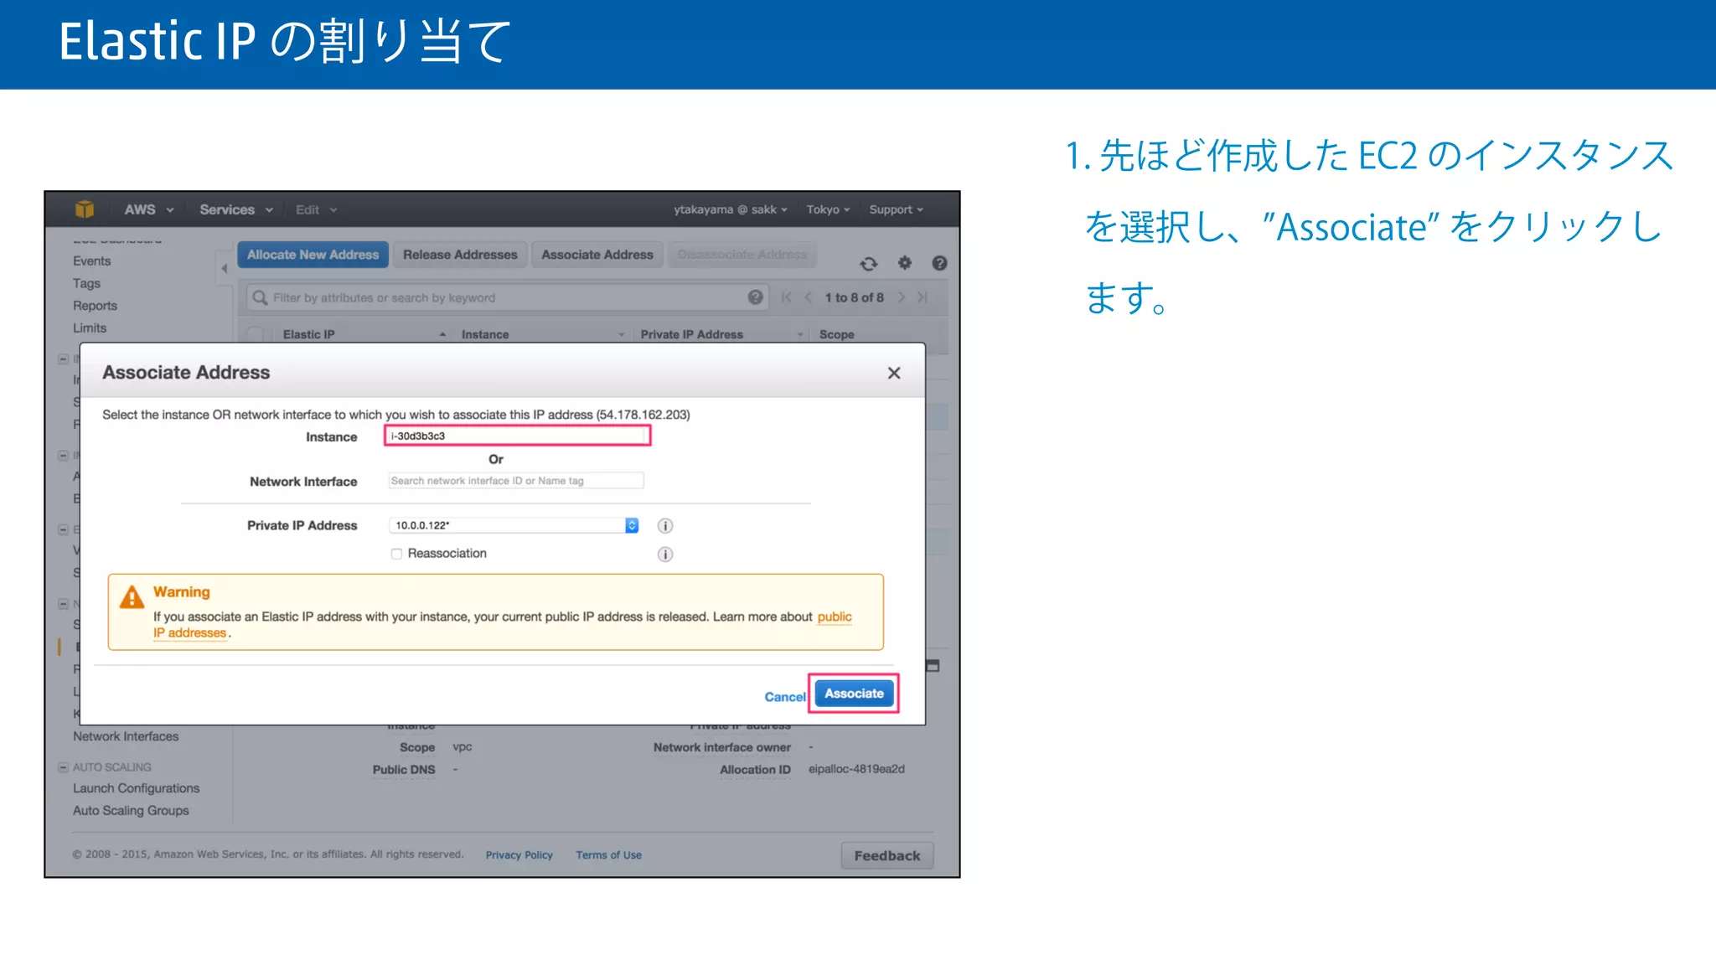
Task: Collapse the AUTO SCALING section
Action: 63,767
